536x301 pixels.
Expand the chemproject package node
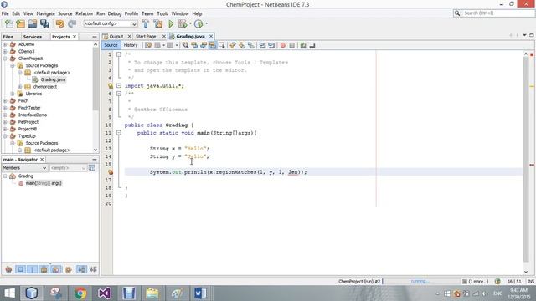coord(20,87)
